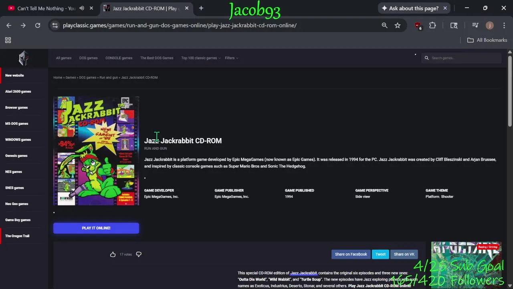
Task: Click the Run and gun breadcrumb link
Action: tap(109, 77)
